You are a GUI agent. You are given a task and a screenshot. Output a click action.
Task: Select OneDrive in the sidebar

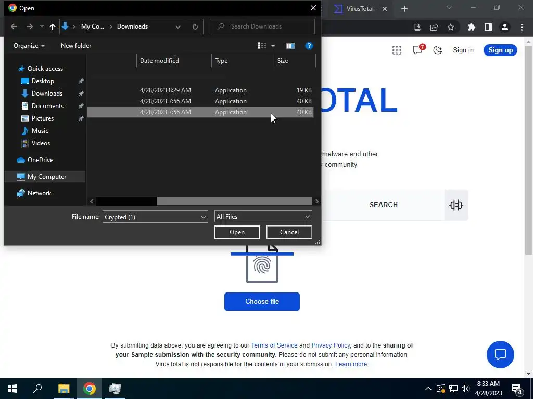point(40,160)
